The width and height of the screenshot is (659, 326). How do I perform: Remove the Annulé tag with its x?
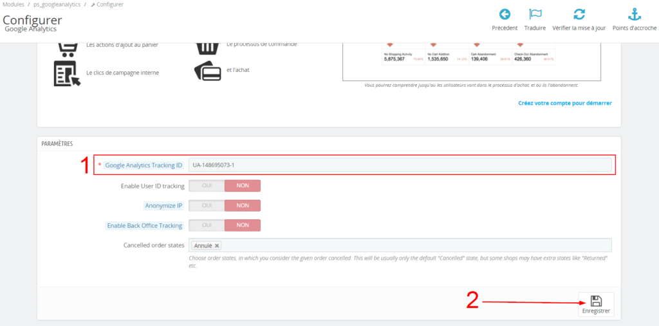point(217,246)
